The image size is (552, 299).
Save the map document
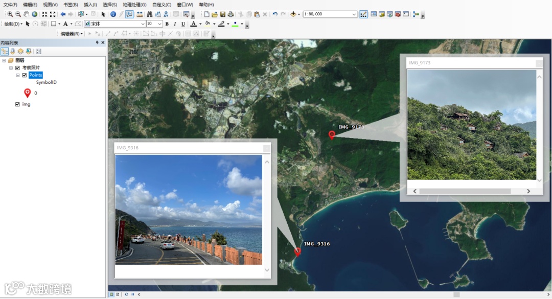click(222, 14)
